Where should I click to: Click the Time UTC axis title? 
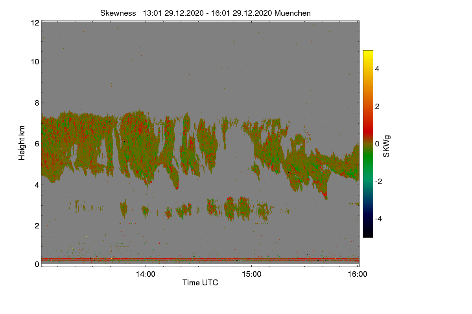200,283
